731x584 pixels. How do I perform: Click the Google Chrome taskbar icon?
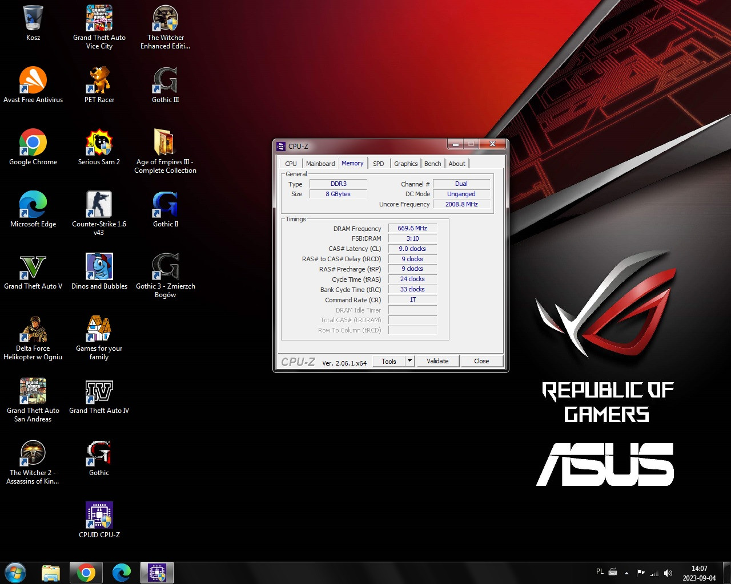86,573
